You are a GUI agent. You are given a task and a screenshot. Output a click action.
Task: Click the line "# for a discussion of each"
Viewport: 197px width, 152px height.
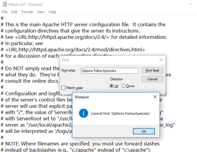[x=30, y=56]
